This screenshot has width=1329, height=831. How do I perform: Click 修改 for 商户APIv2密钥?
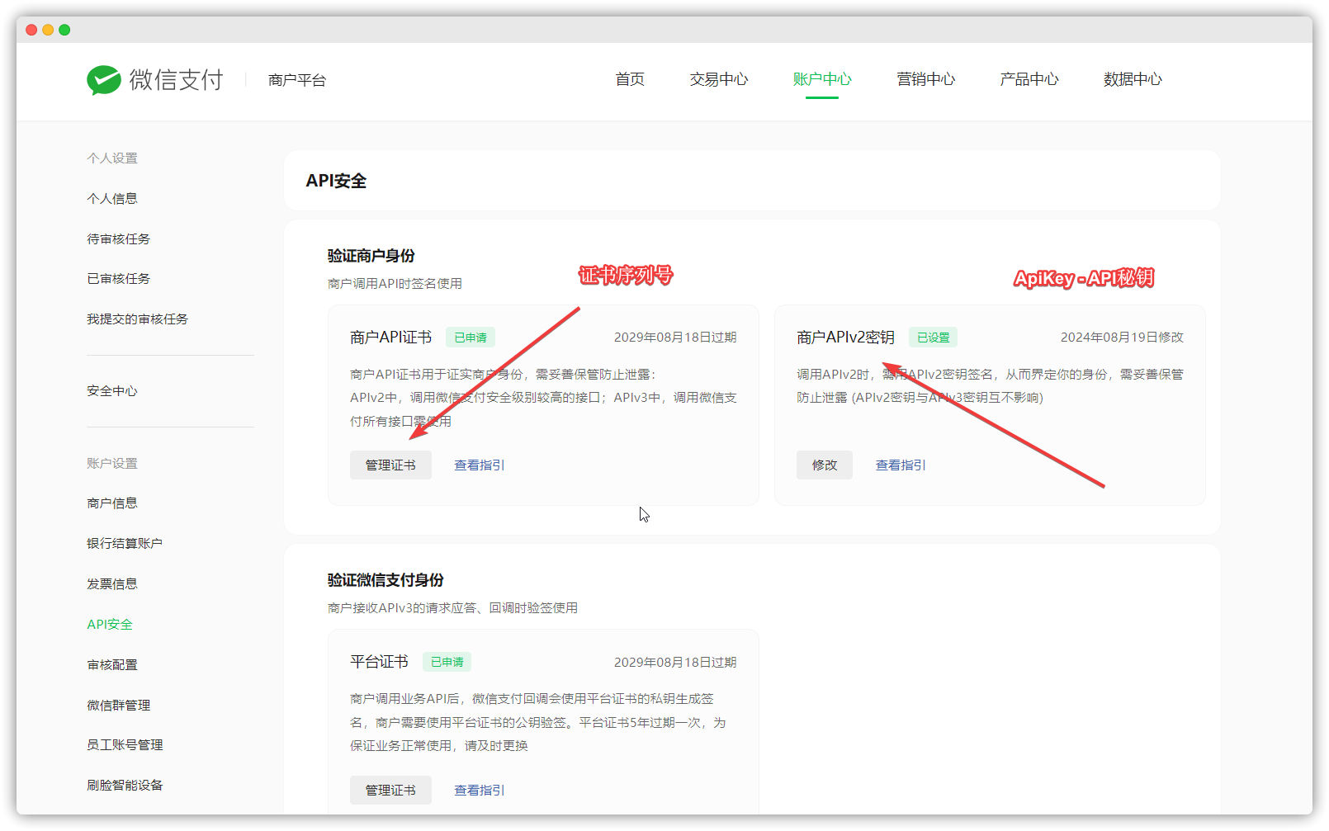pos(825,465)
